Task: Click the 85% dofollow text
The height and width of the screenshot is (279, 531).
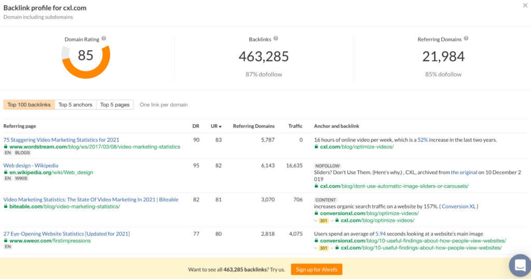Action: (x=443, y=74)
